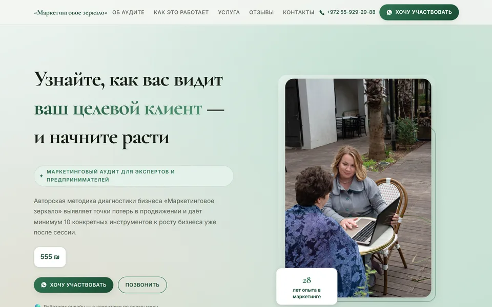
Task: Click the 28 лет опыта в маркетинге card
Action: pyautogui.click(x=306, y=287)
